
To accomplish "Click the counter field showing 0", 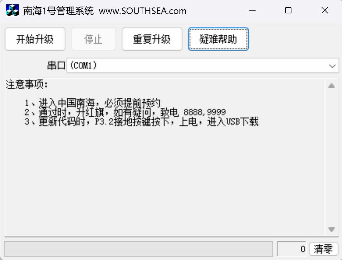I will (x=292, y=249).
